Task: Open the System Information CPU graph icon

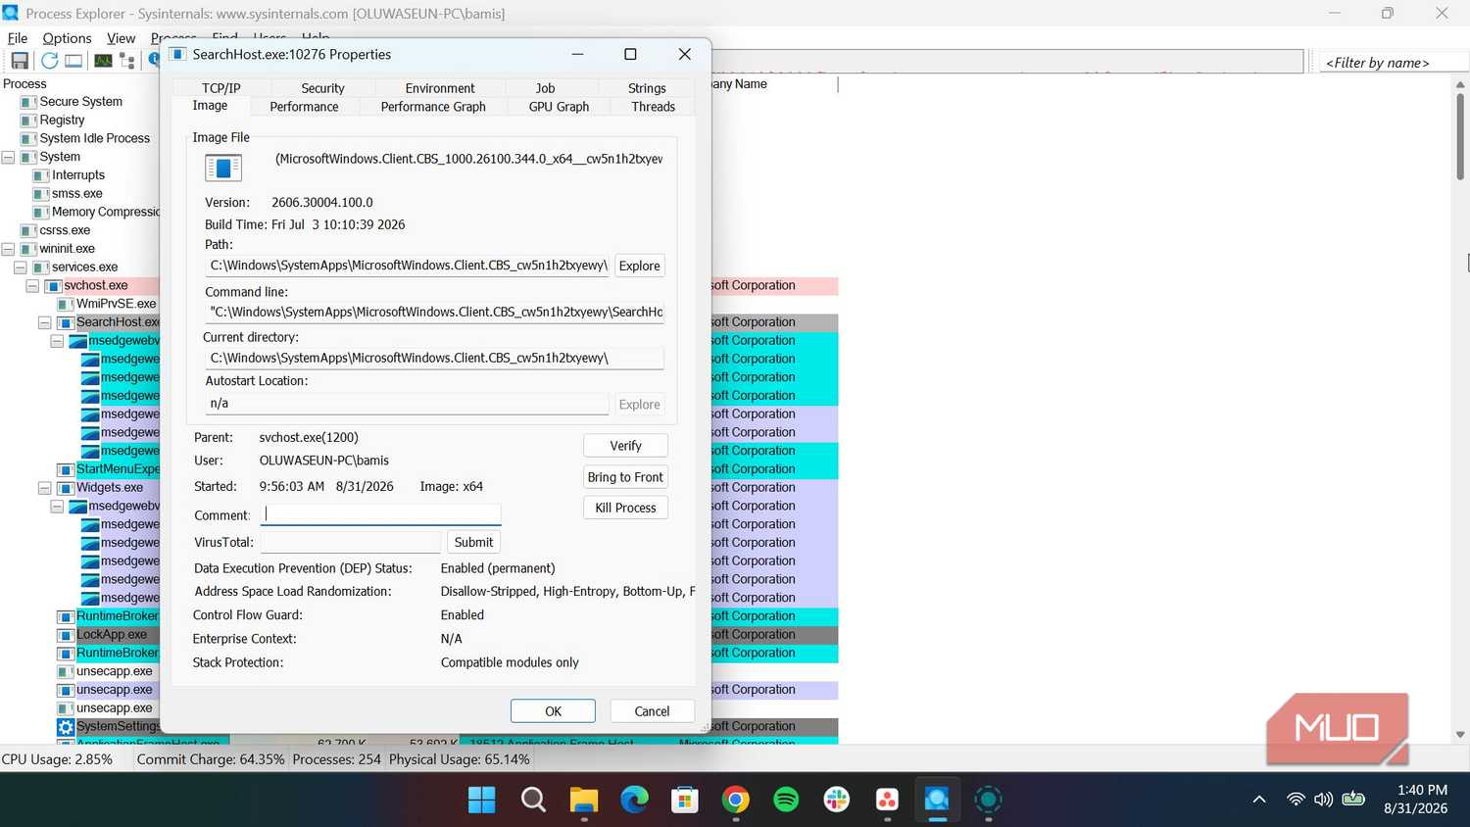Action: [x=103, y=61]
